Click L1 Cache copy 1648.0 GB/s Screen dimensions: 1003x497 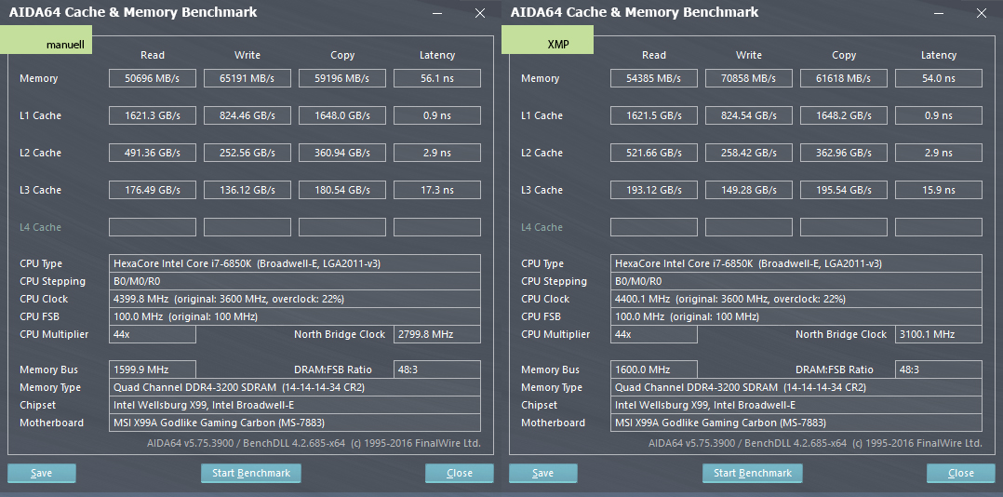[x=342, y=115]
